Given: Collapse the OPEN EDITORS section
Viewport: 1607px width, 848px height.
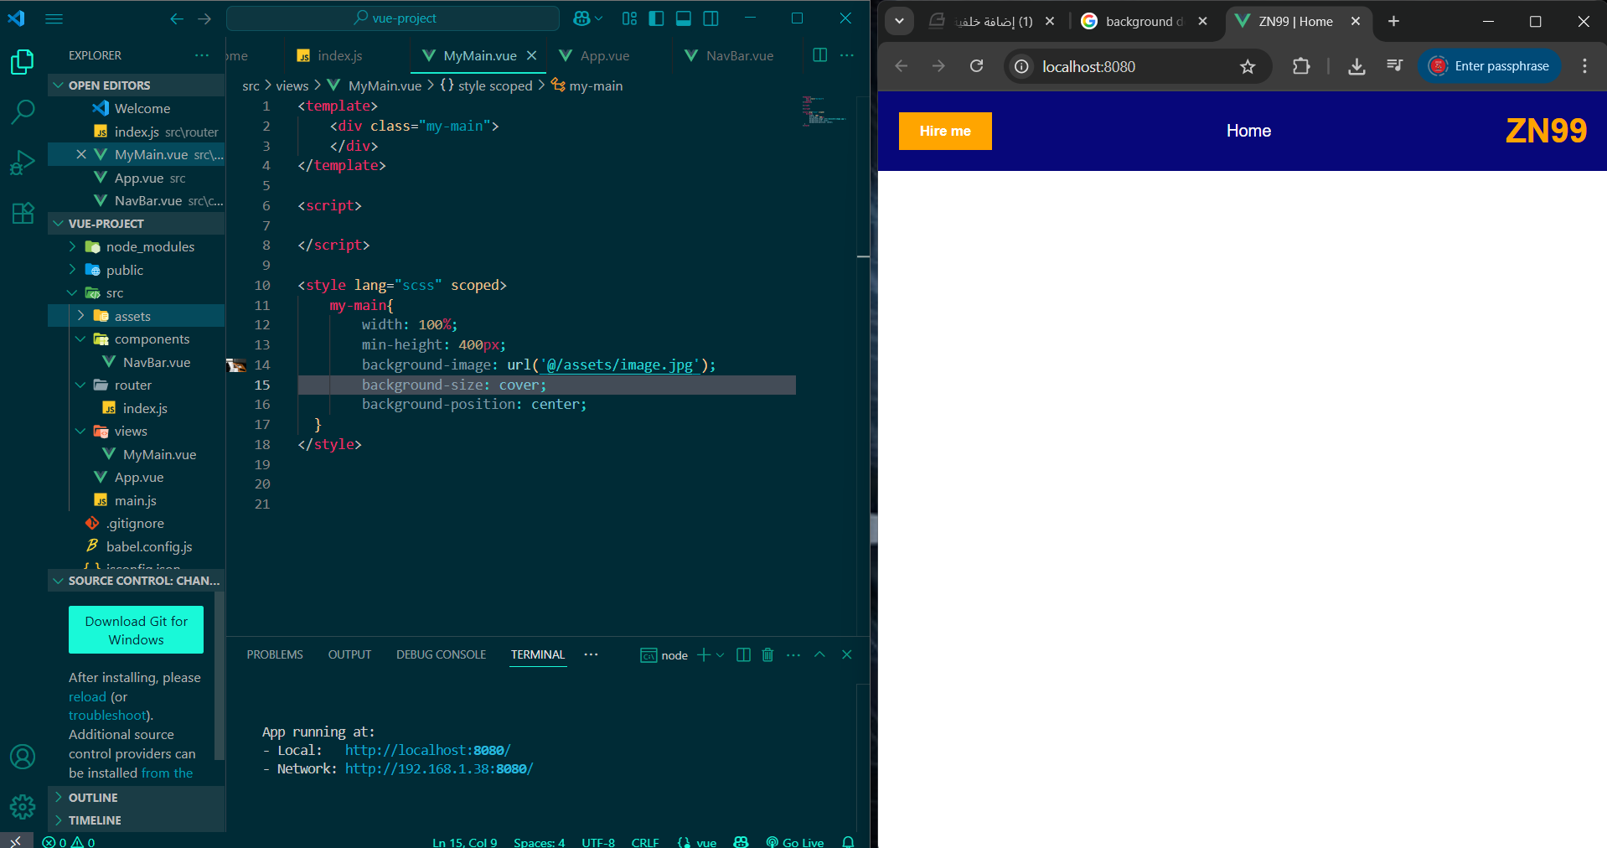Looking at the screenshot, I should [x=109, y=85].
